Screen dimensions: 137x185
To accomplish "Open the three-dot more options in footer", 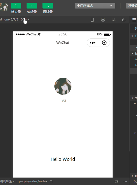I will pyautogui.click(x=125, y=182).
